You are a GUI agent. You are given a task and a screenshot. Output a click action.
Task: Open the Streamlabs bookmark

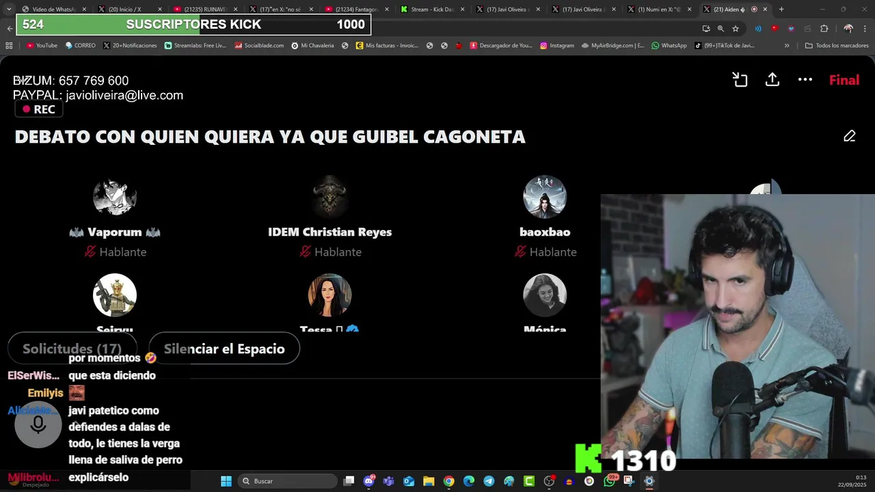click(194, 46)
